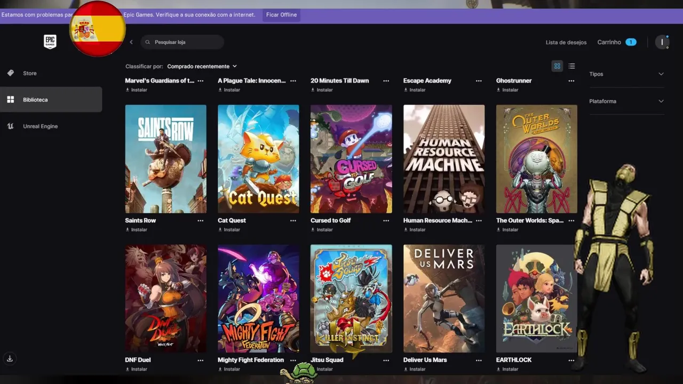The width and height of the screenshot is (683, 384).
Task: Click the Epic Games logo icon
Action: pos(50,42)
